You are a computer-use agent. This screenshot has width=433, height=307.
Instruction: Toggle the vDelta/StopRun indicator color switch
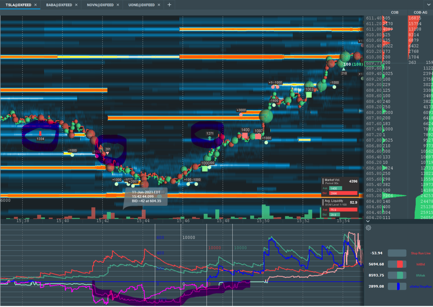coord(397,286)
